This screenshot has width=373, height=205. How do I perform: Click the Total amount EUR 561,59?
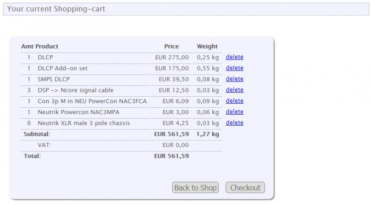click(172, 156)
